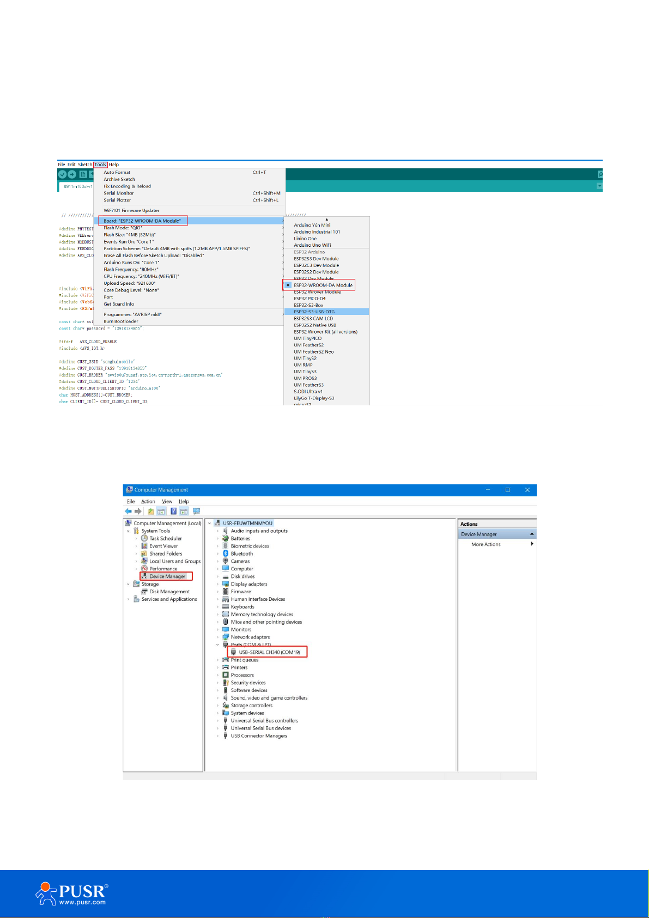Collapse the Storage tree node
Screen dimensions: 649x918
pyautogui.click(x=129, y=584)
